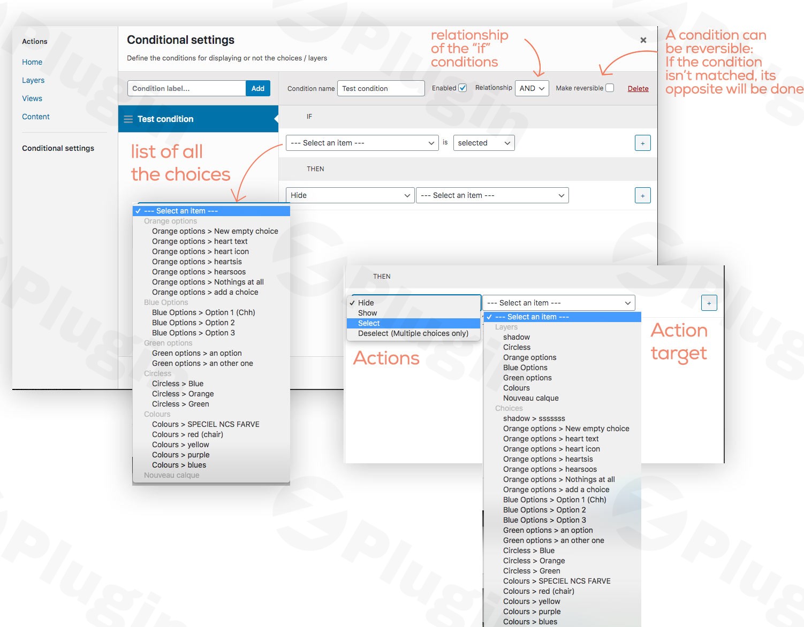Open the 'Select an item' dropdown in IF section
Viewport: 804px width, 627px height.
click(361, 142)
